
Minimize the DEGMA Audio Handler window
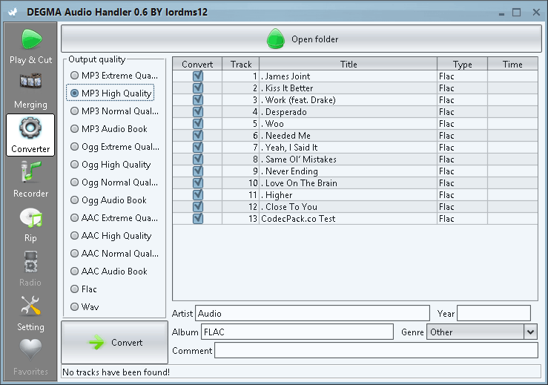pyautogui.click(x=501, y=13)
